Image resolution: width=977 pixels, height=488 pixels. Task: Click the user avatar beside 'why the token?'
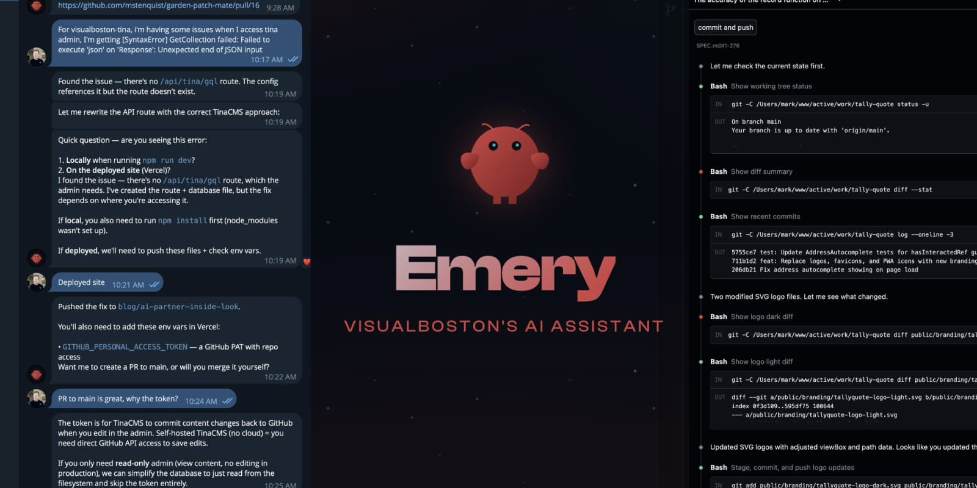click(37, 398)
